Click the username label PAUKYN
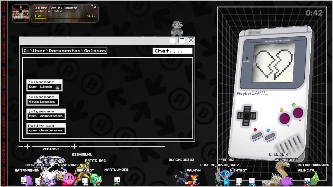The image size is (333, 187). 194,170
